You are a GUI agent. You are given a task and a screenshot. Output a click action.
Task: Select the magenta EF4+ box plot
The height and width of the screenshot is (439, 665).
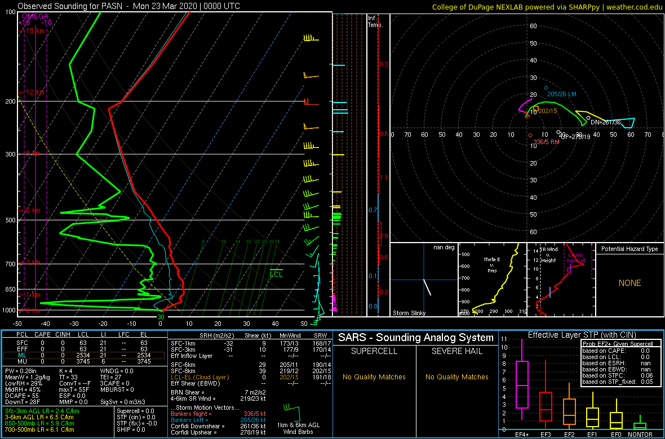point(522,379)
